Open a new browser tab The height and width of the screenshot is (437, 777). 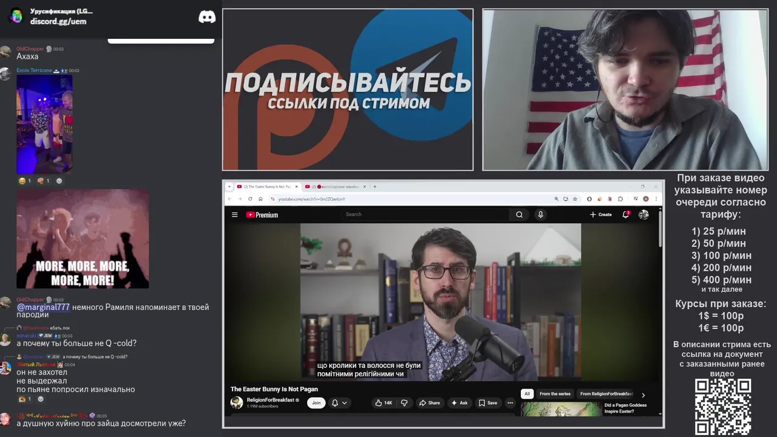click(375, 186)
